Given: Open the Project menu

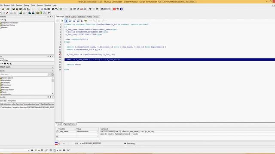Looking at the screenshot, I should click(7, 6).
